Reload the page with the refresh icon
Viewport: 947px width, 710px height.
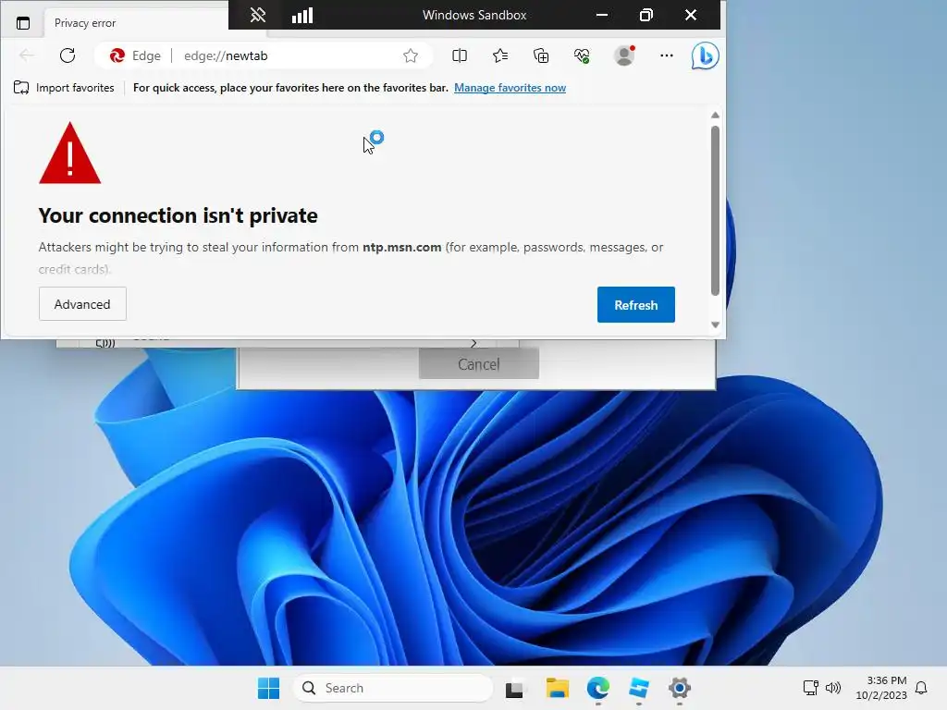[x=68, y=55]
